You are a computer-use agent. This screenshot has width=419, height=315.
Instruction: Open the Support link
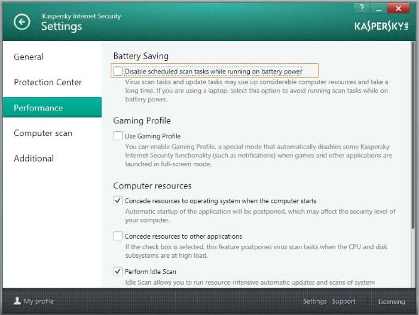point(344,301)
